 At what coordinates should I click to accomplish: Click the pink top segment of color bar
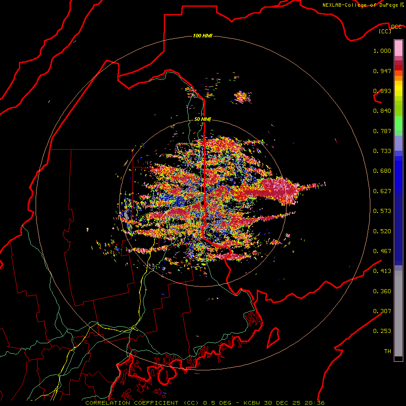point(398,48)
